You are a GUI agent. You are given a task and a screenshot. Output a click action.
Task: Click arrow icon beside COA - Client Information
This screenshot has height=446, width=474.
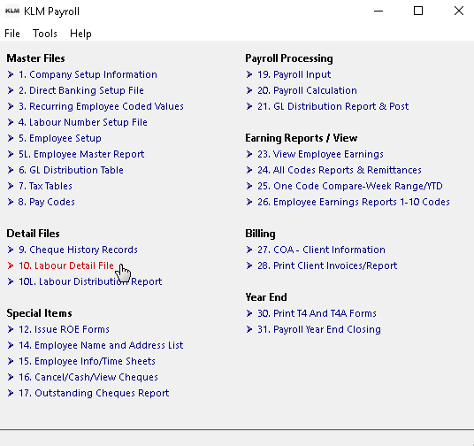tap(249, 250)
